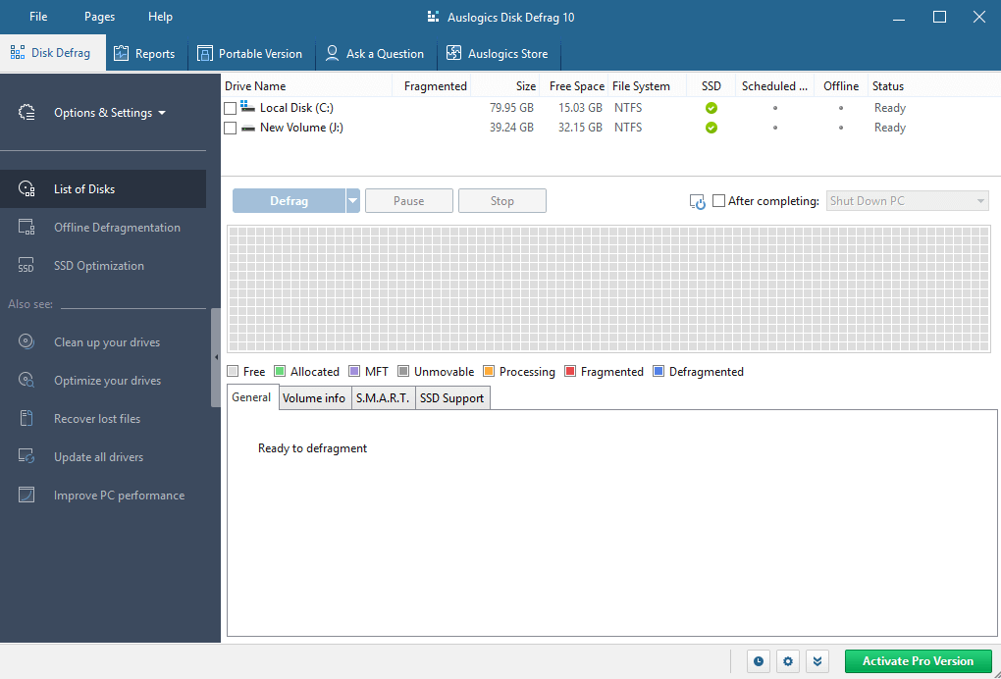Screen dimensions: 1001x679
Task: Open the scheduler clock icon at bottom
Action: (758, 660)
